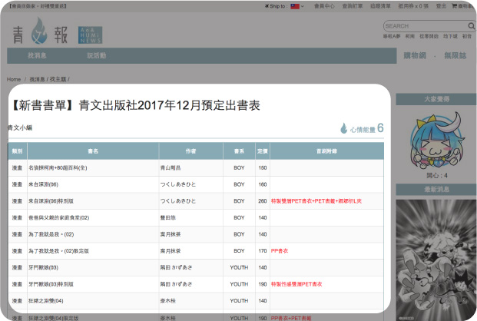Click the AoHumi News logo badge
The height and width of the screenshot is (321, 477).
pos(90,35)
